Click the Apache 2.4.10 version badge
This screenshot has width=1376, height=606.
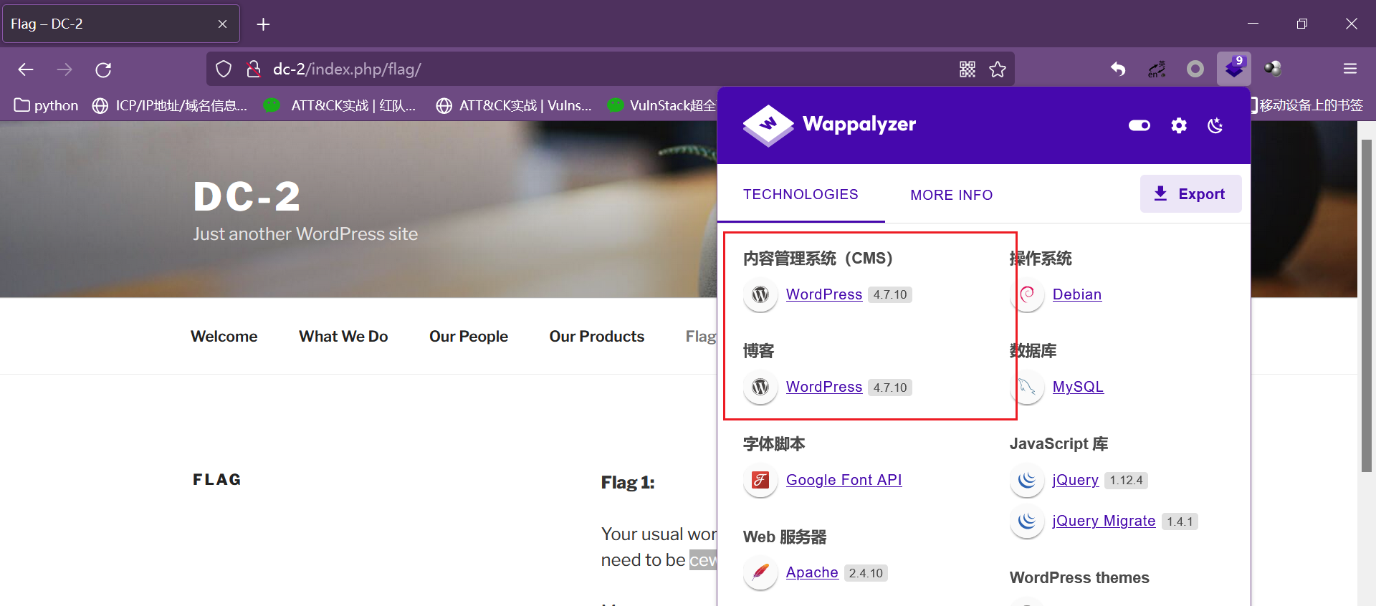pos(866,573)
